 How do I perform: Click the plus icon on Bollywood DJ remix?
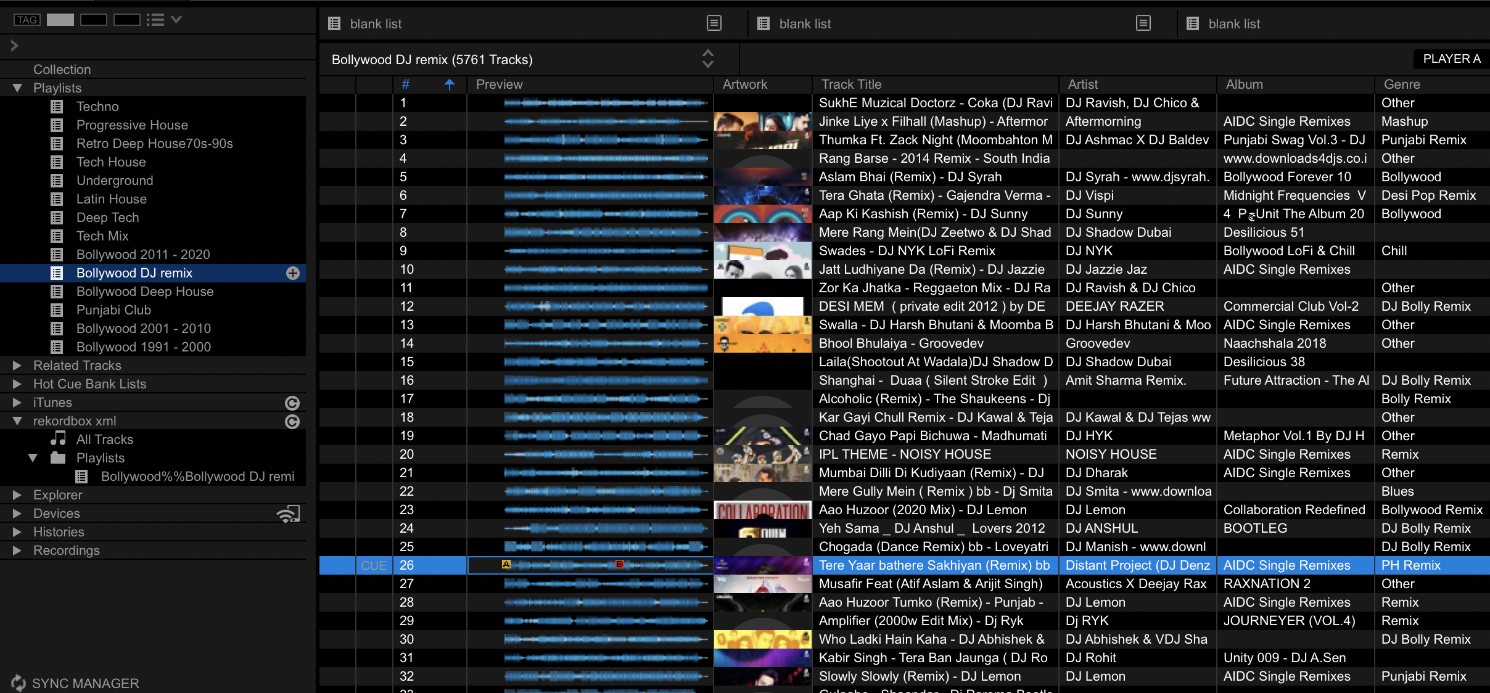click(293, 273)
